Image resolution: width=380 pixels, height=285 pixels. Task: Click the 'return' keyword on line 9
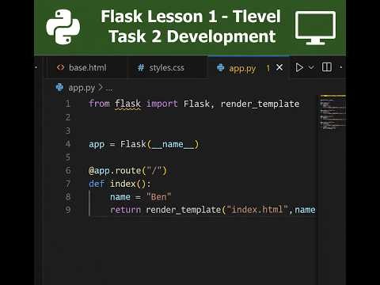pos(126,210)
